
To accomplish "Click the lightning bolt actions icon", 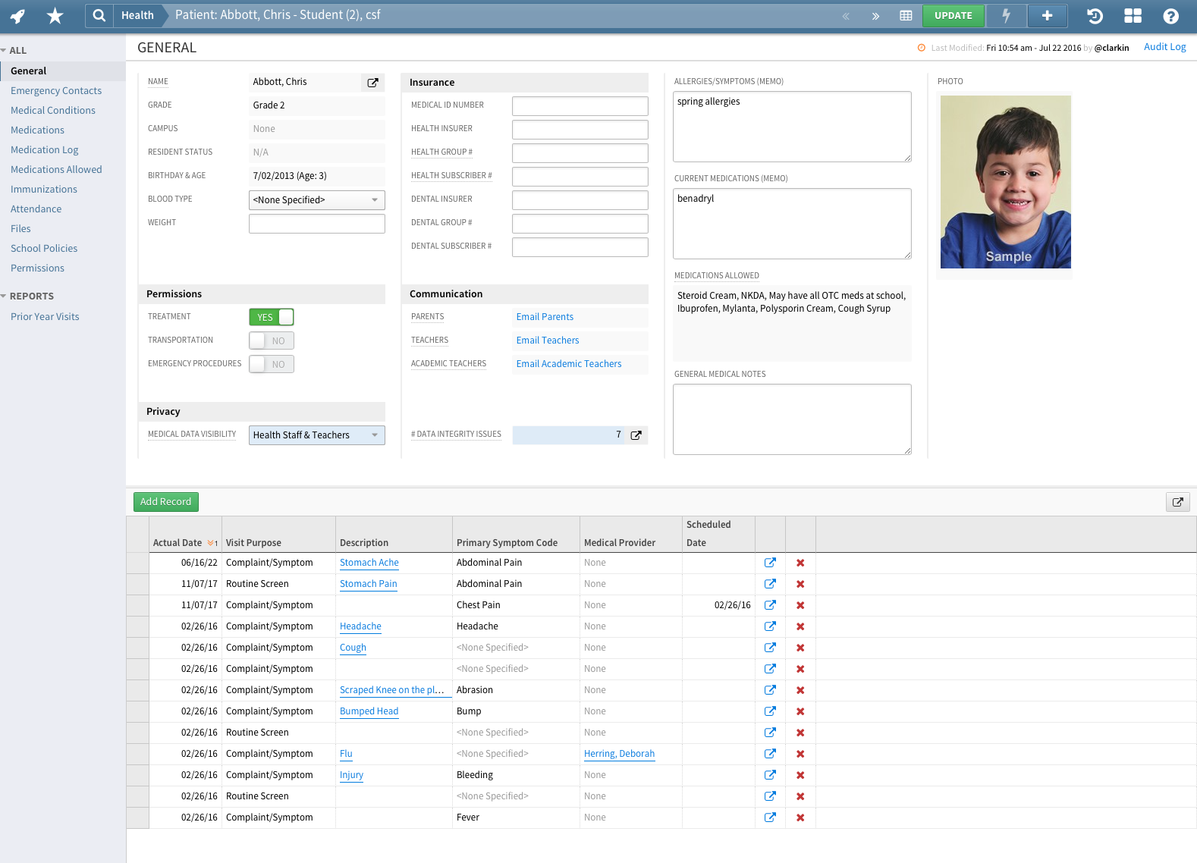I will tap(1006, 16).
